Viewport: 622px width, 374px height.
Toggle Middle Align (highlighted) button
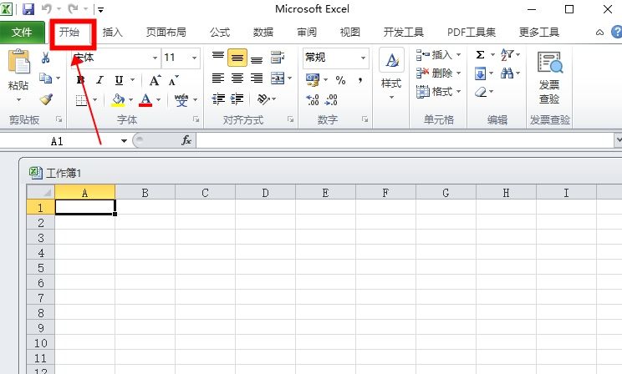[237, 58]
